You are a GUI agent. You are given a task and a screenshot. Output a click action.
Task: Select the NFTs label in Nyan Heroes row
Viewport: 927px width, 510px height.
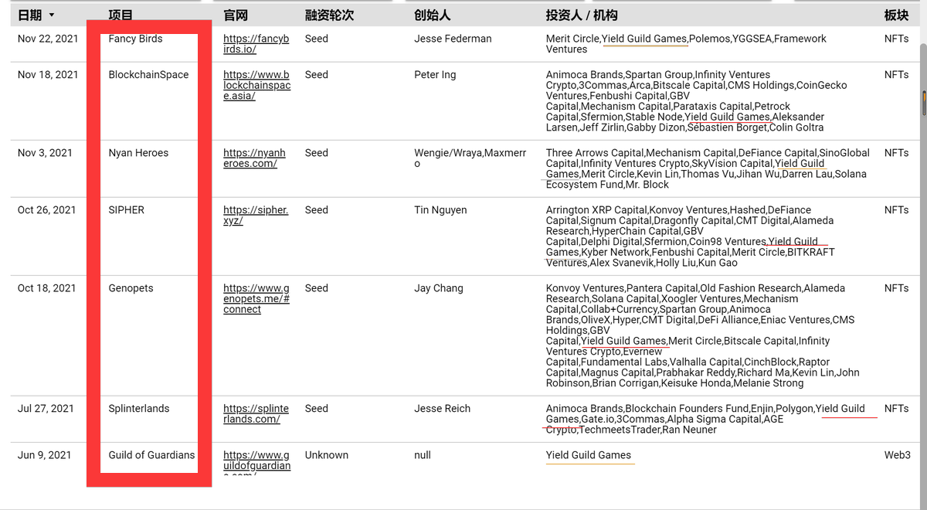(895, 152)
